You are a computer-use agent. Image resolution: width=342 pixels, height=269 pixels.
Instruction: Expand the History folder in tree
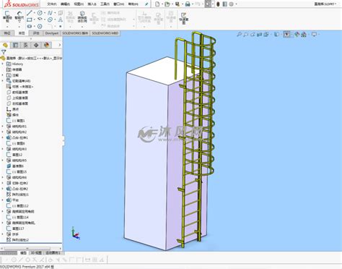pos(3,64)
